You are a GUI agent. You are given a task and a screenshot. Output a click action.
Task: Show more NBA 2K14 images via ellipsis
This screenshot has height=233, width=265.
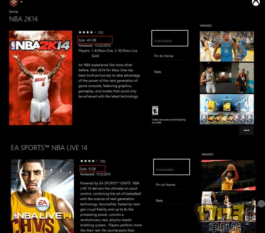pyautogui.click(x=246, y=130)
